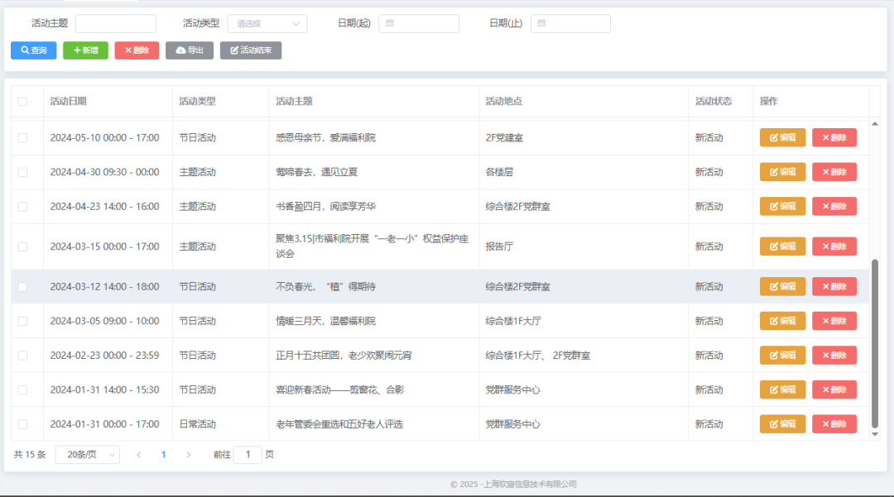
Task: Click the cloud export icon on 导出 button
Action: (x=178, y=50)
